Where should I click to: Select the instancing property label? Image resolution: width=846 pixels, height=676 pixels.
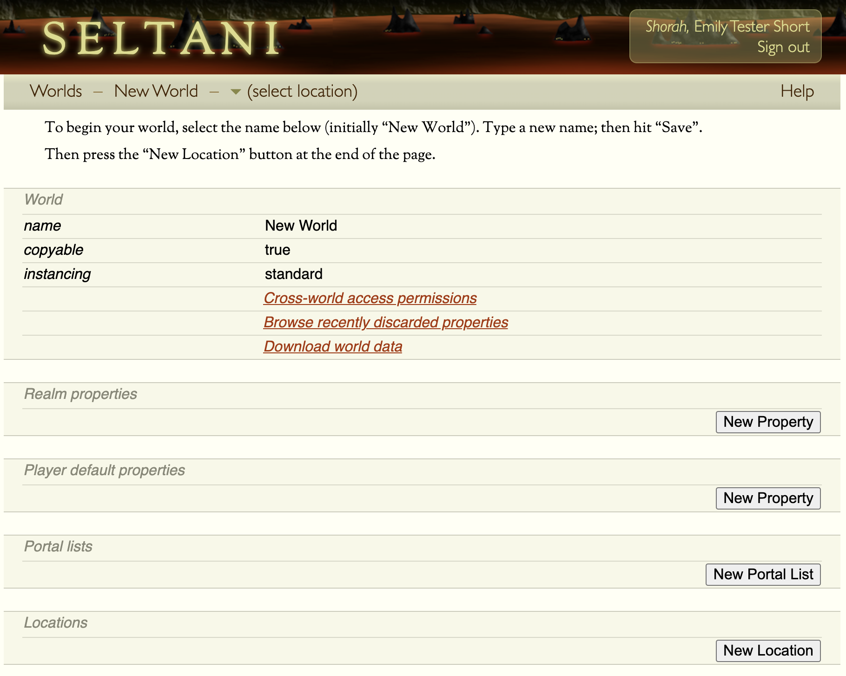(x=57, y=274)
